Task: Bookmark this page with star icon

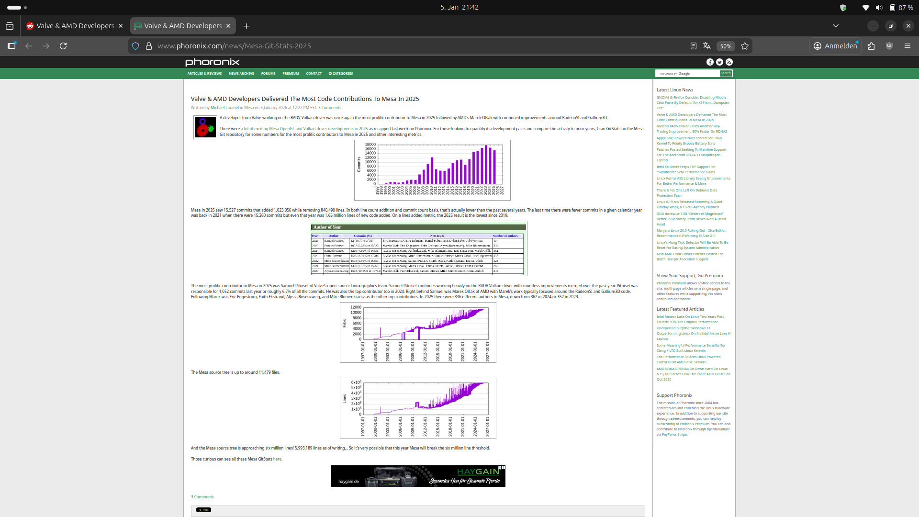Action: pyautogui.click(x=745, y=46)
